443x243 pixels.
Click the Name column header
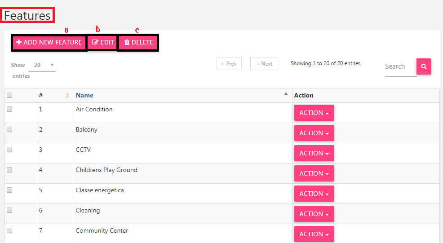pos(84,96)
